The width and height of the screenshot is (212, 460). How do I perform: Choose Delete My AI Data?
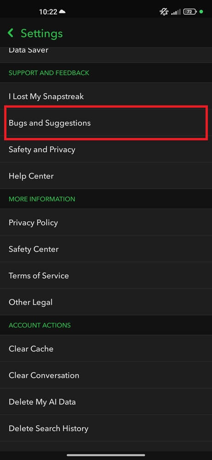(x=106, y=402)
